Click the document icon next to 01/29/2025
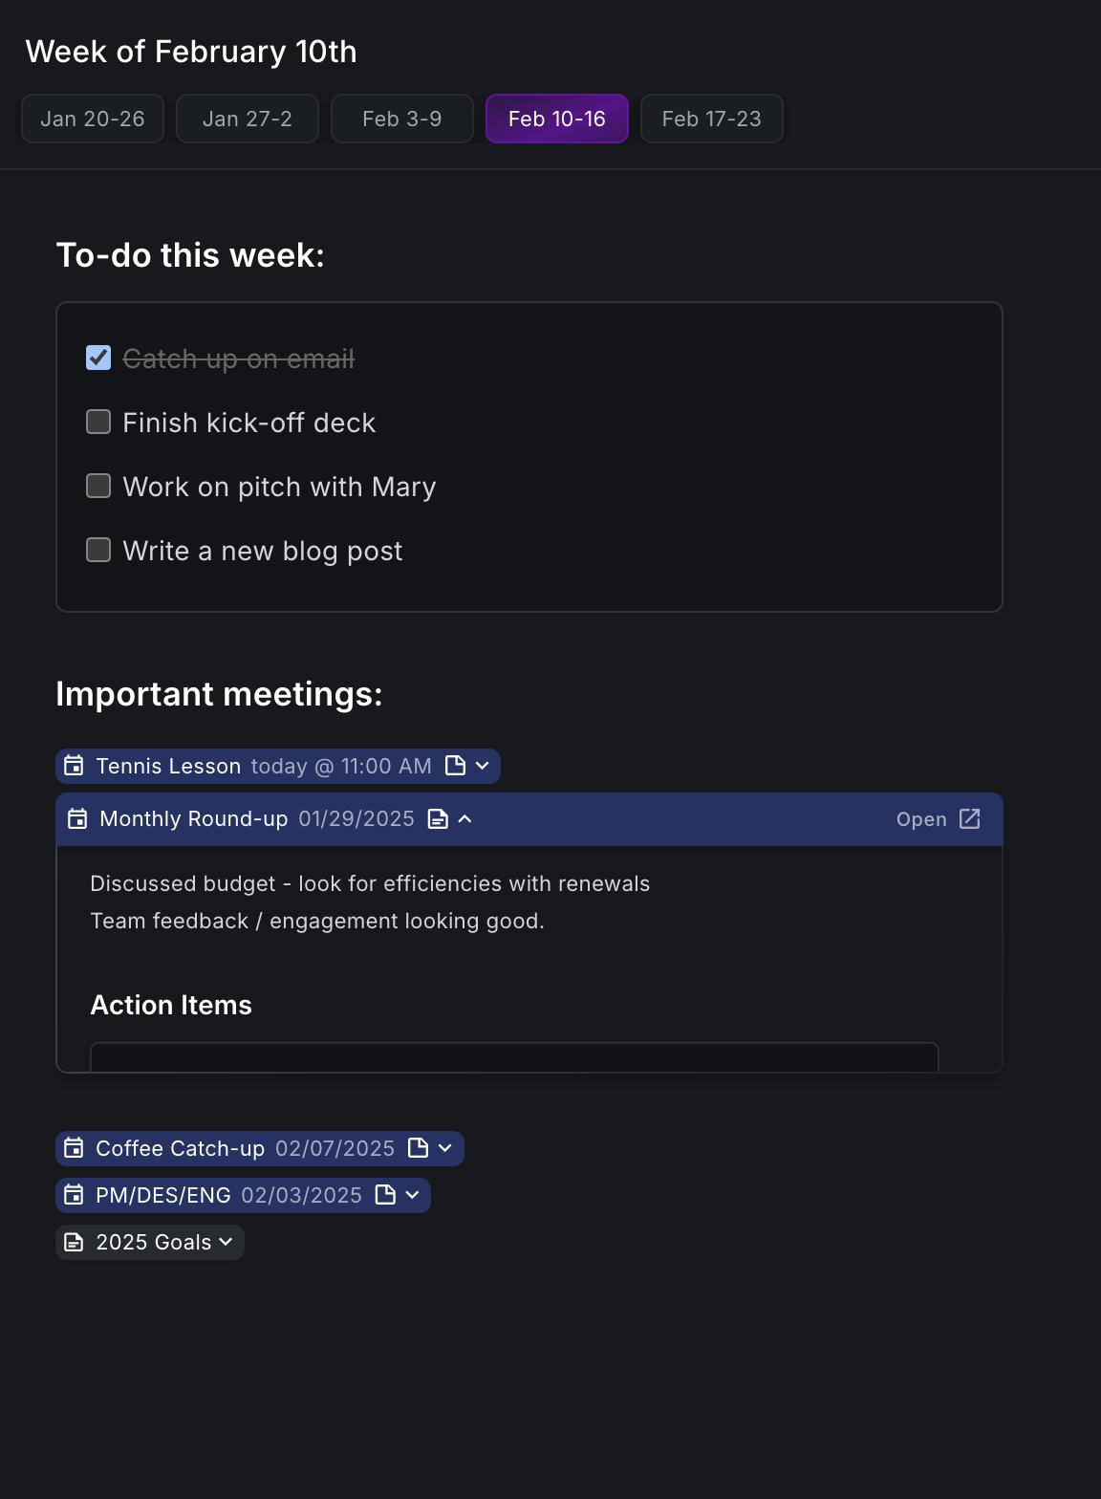The image size is (1101, 1499). (437, 818)
